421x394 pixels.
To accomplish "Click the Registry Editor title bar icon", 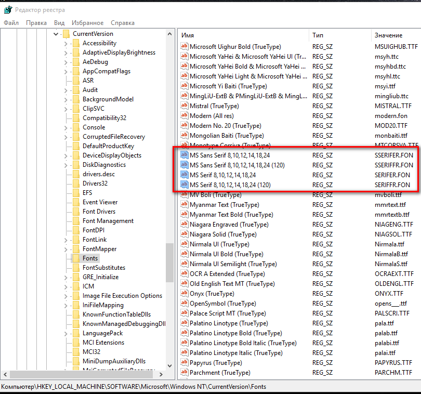I will point(7,9).
